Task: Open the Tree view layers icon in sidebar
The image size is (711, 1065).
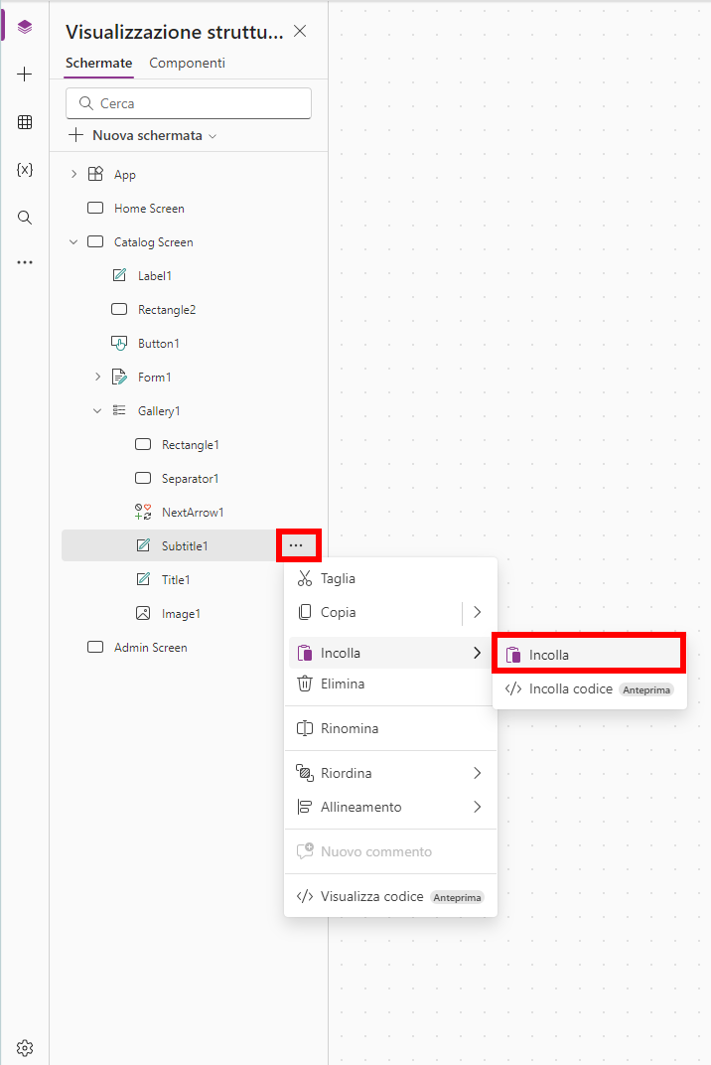Action: tap(25, 27)
